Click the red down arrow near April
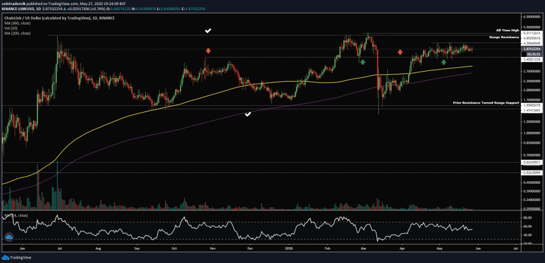545x263 pixels. (400, 52)
